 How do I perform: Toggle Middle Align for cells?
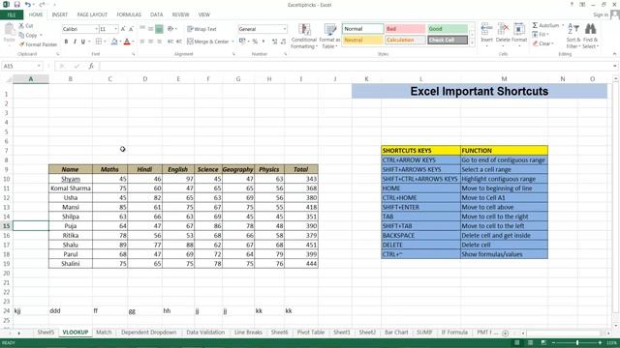pyautogui.click(x=151, y=29)
